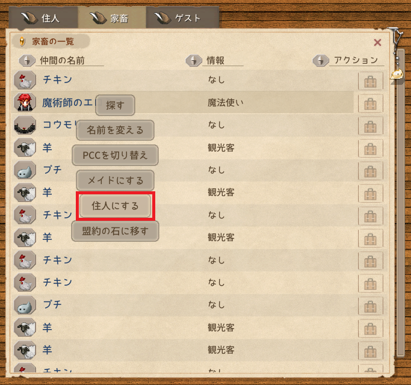The image size is (411, 385).
Task: Open bag icon for コウモリ row
Action: click(370, 126)
